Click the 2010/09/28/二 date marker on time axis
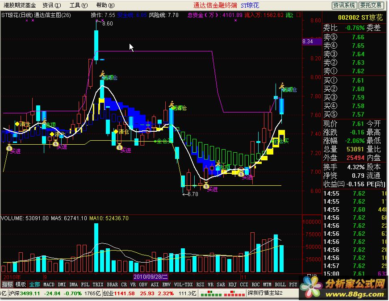This screenshot has height=301, width=389. [151, 277]
